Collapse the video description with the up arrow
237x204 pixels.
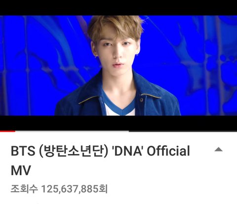click(x=218, y=149)
